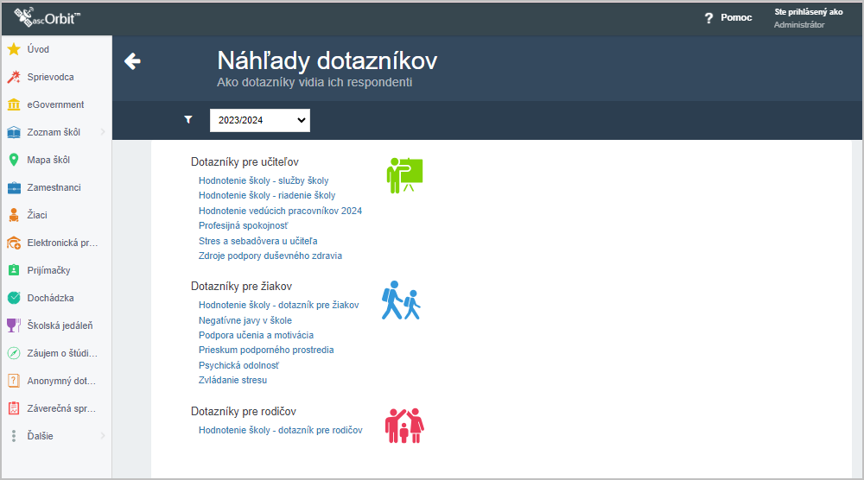Click the question mark help icon
Screen dimensions: 864x480
point(708,18)
